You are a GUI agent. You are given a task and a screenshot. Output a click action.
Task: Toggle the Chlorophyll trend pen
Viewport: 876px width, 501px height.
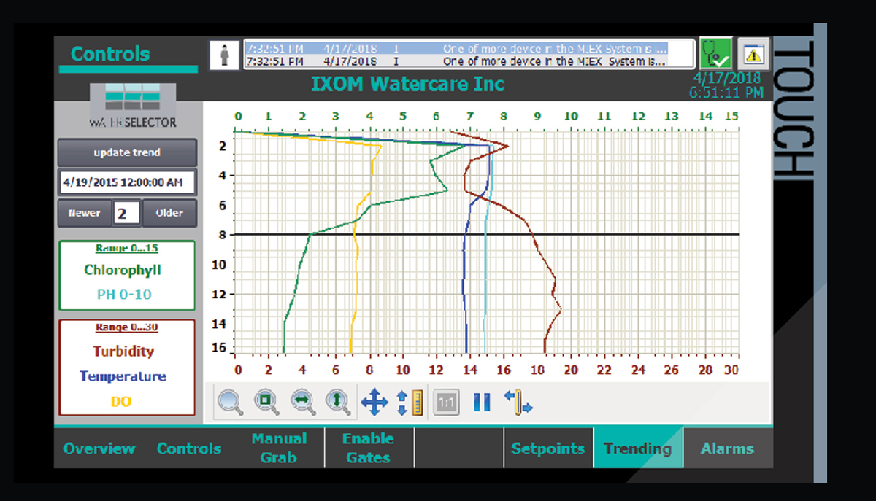[123, 270]
